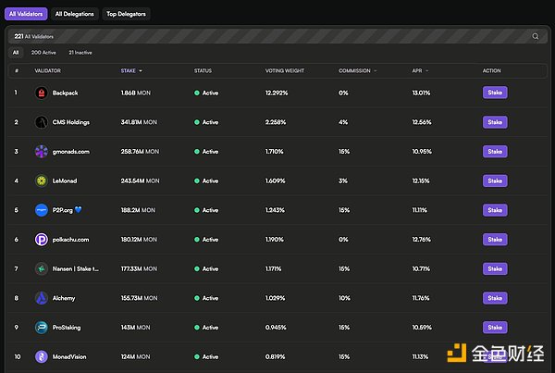The image size is (555, 373).
Task: Stake with Alchemy validator
Action: click(495, 298)
